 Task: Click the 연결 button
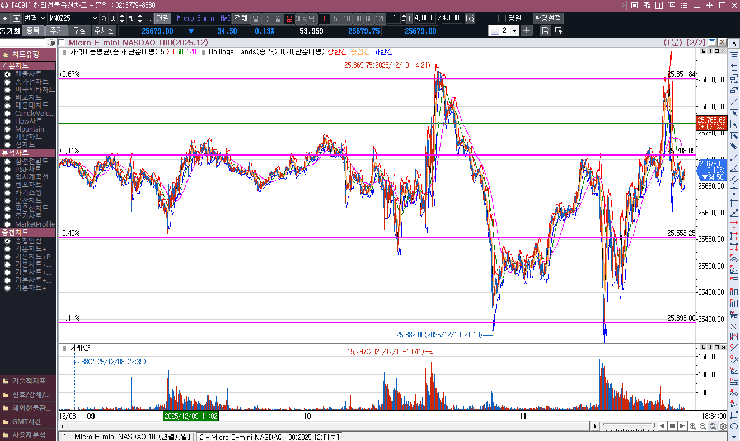click(x=162, y=18)
